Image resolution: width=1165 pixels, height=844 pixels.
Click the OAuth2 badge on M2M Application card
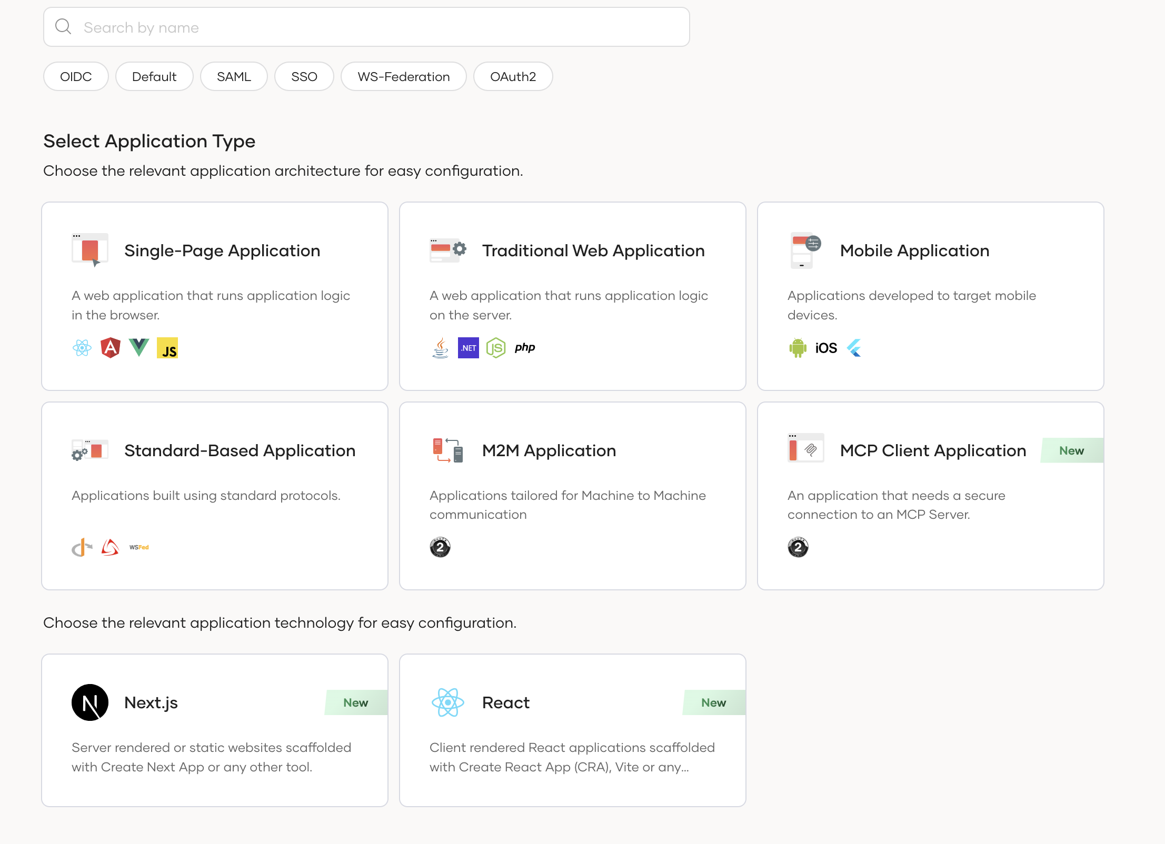(440, 548)
